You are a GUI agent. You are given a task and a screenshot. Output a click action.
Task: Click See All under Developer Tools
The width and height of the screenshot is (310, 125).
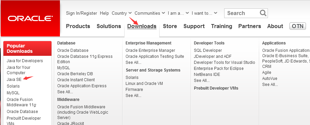(x=202, y=81)
